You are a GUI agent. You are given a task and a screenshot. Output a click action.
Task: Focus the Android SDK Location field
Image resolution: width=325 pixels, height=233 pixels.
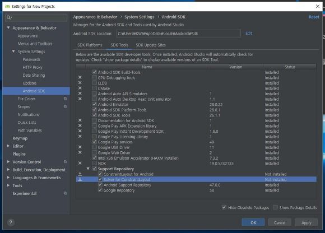(178, 34)
